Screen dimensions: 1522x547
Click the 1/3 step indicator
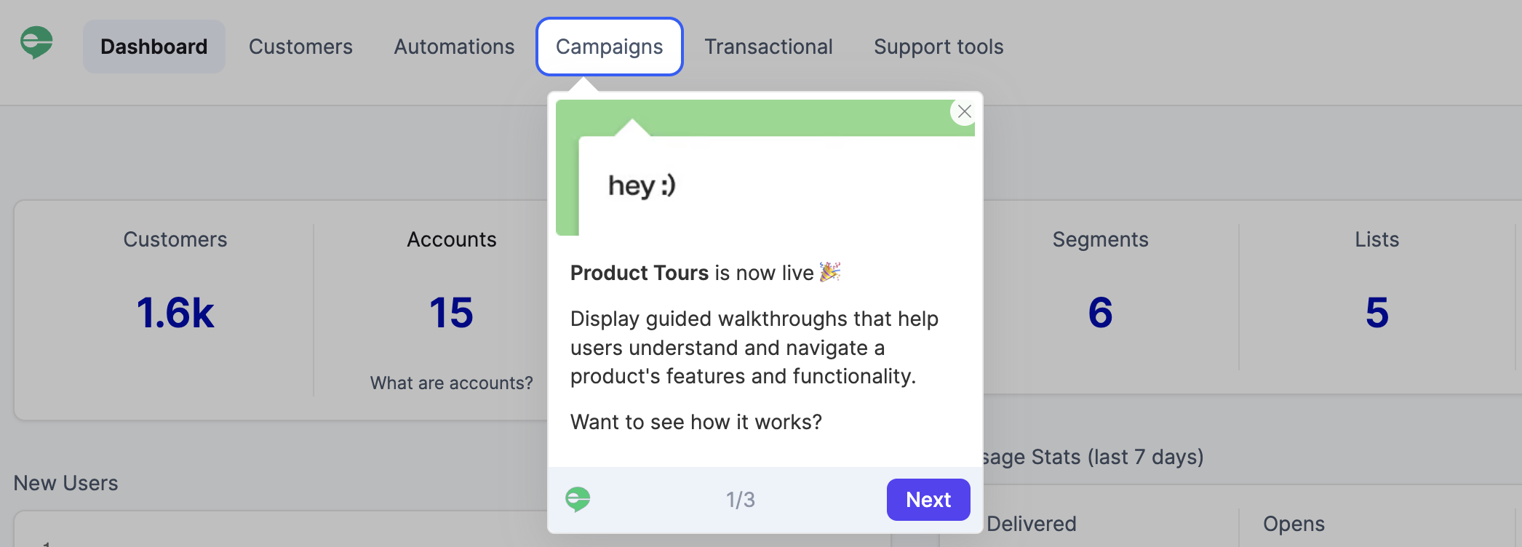741,500
